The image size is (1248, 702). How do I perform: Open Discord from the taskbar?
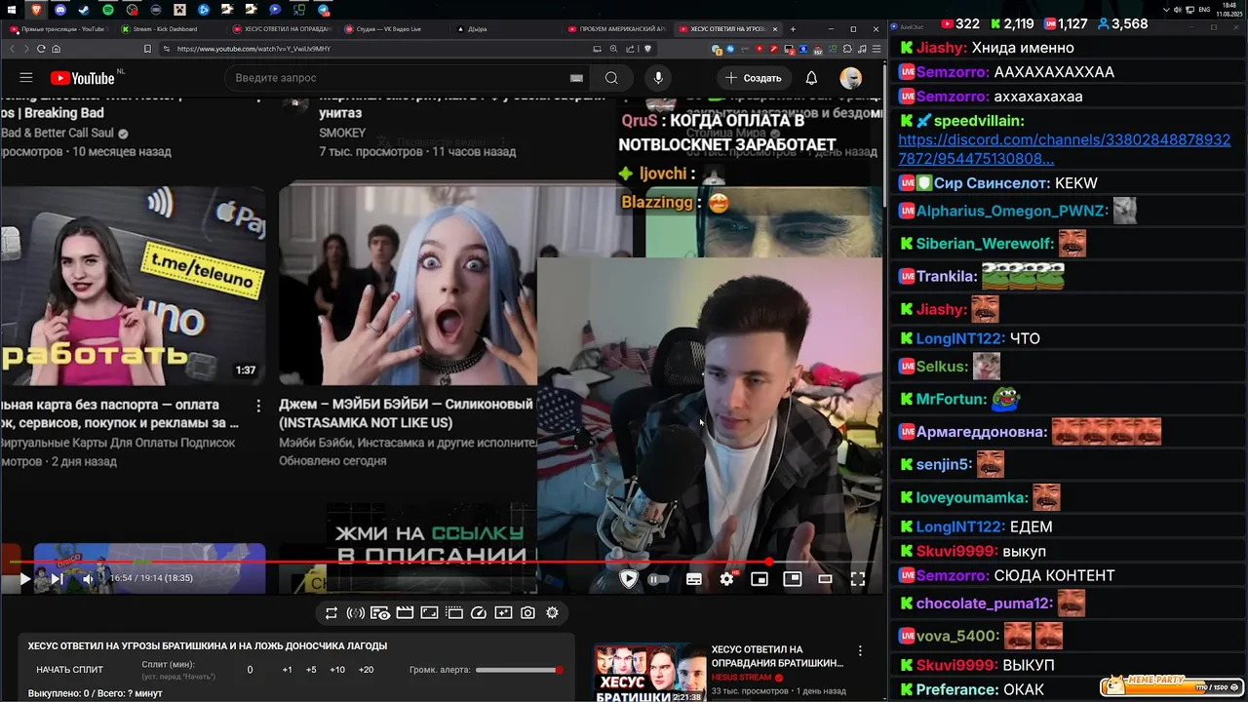[x=60, y=10]
